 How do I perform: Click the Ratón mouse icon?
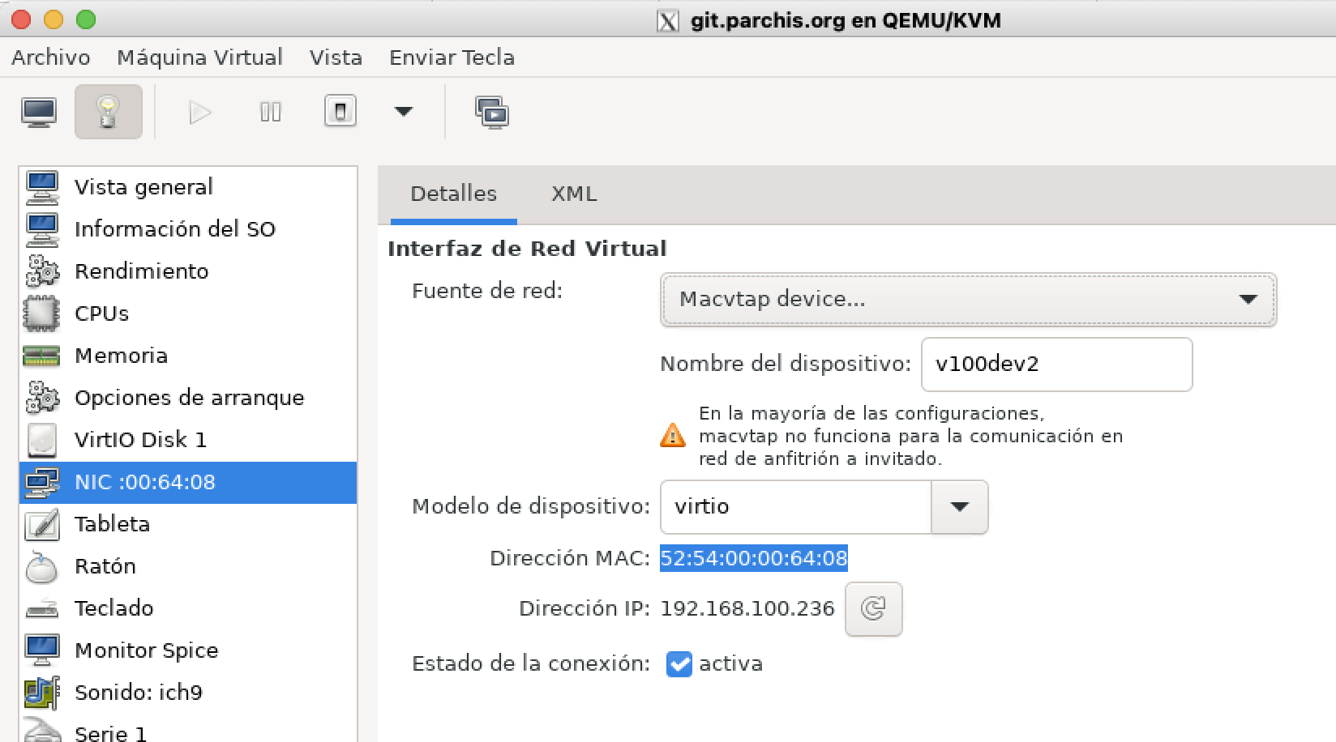[42, 566]
